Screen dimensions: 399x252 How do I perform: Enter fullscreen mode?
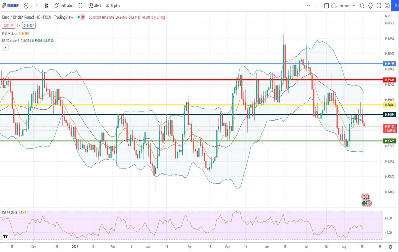click(x=379, y=6)
